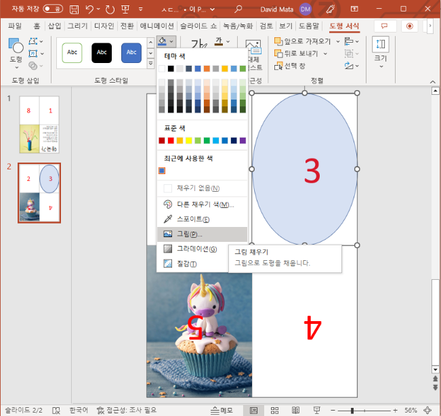
Task: Select slide 2 thumbnail
Action: [x=39, y=193]
